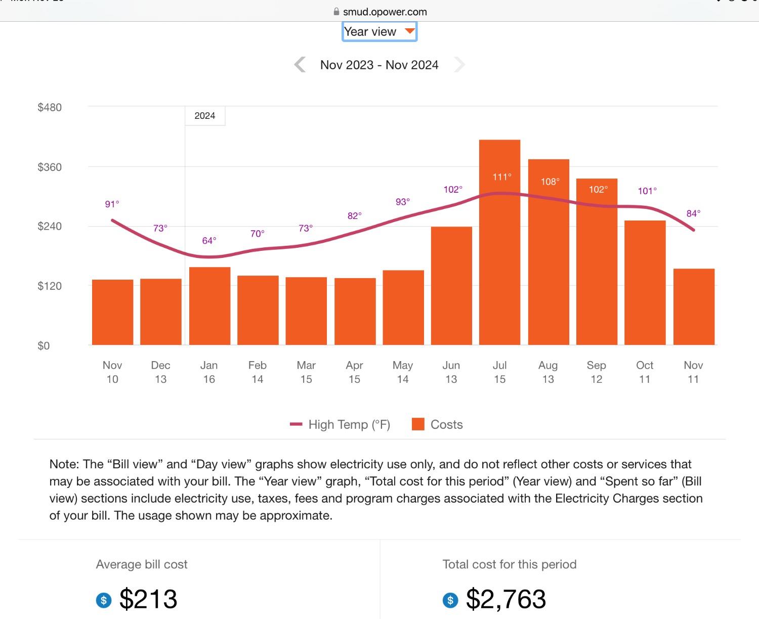Select the Nov 10 cost bar
This screenshot has width=759, height=619.
pyautogui.click(x=112, y=312)
